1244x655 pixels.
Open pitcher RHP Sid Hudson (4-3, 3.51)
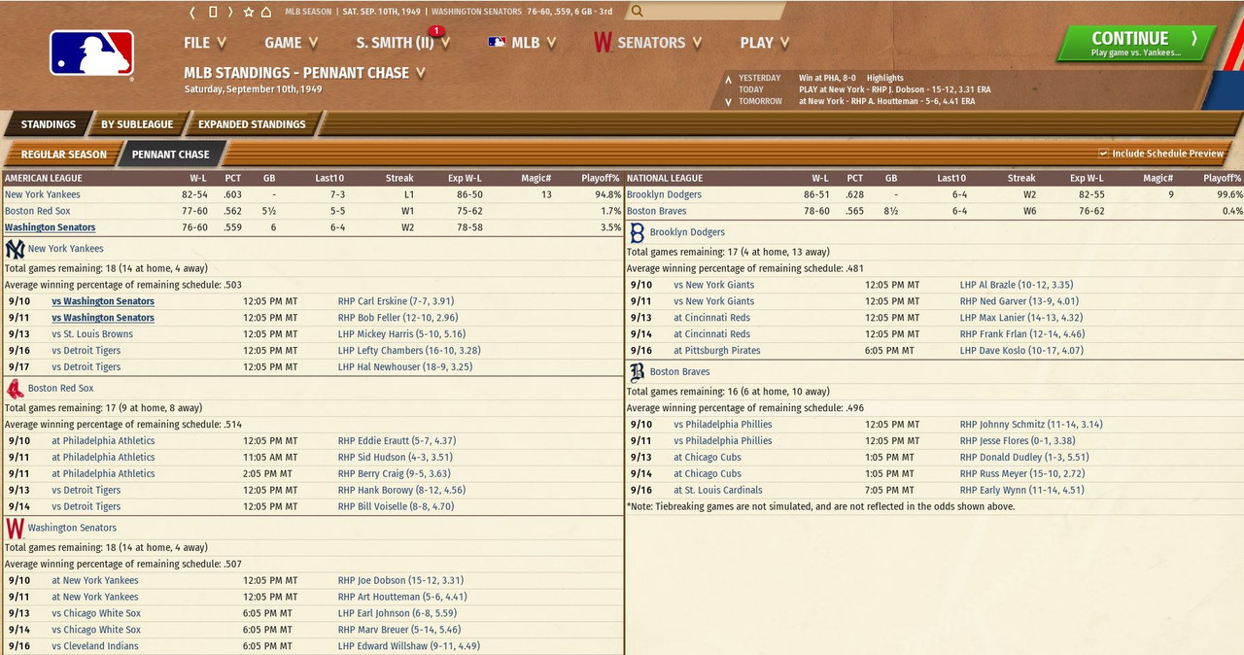pyautogui.click(x=396, y=458)
